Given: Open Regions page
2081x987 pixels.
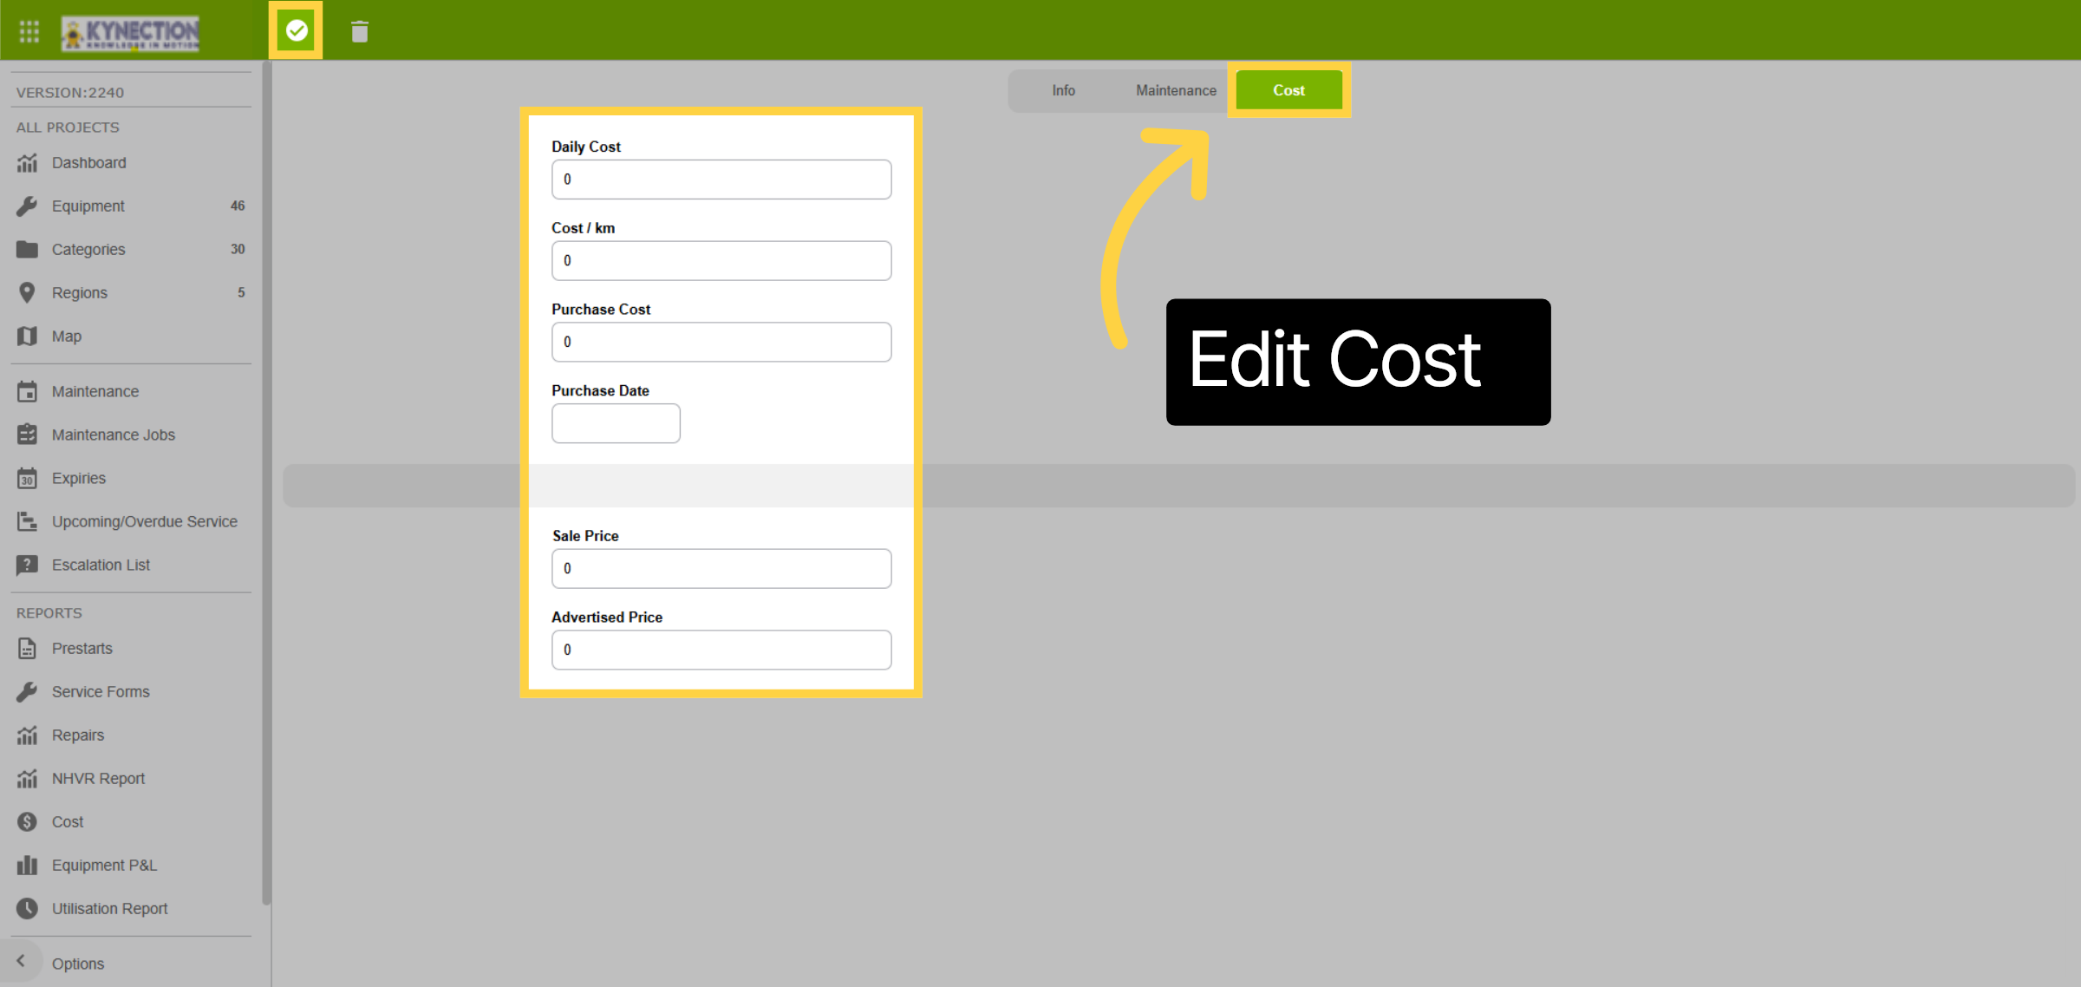Looking at the screenshot, I should pyautogui.click(x=80, y=293).
